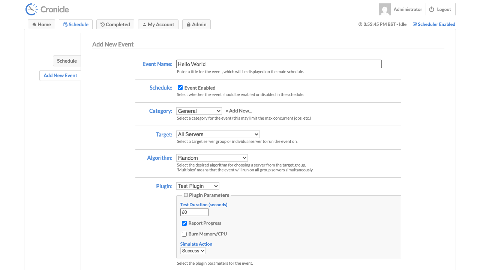
Task: Click the Plugin label
Action: click(164, 186)
